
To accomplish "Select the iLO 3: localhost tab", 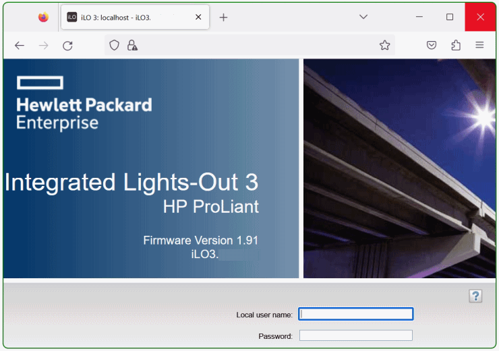I will pyautogui.click(x=135, y=17).
